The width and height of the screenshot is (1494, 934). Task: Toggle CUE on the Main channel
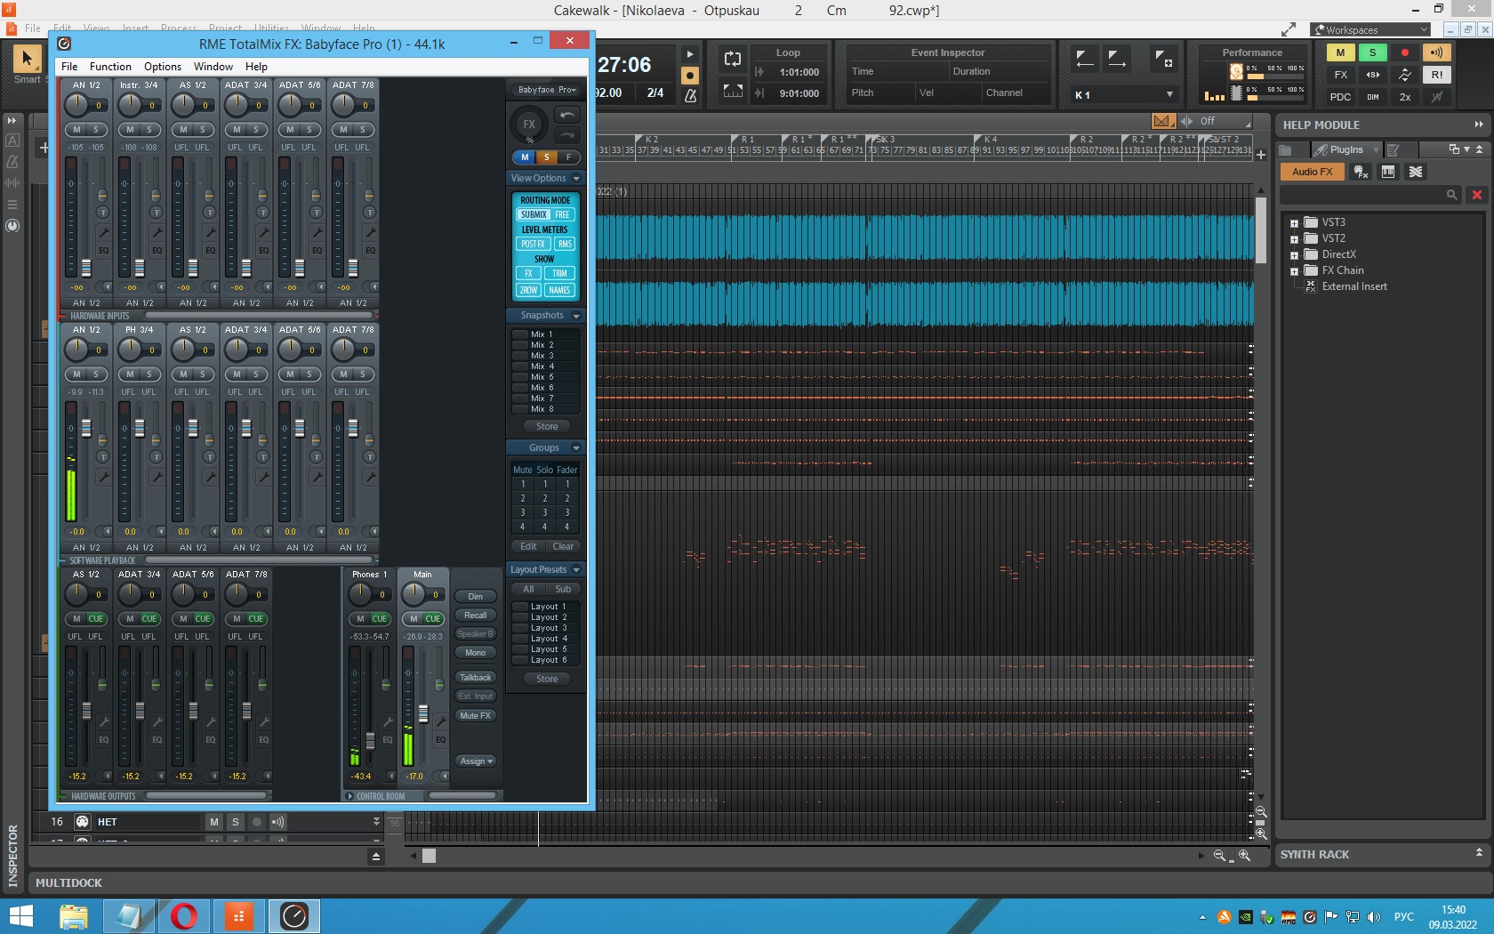[x=433, y=618]
